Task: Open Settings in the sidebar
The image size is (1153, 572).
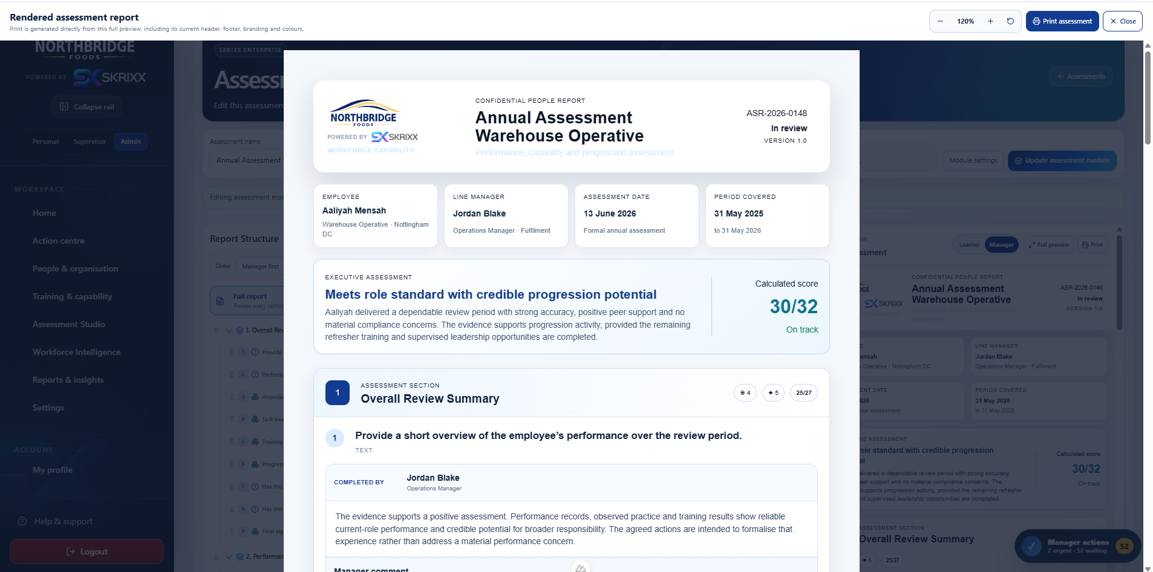Action: [x=48, y=408]
